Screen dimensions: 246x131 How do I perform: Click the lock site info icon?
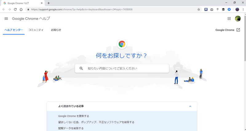pyautogui.click(x=28, y=9)
